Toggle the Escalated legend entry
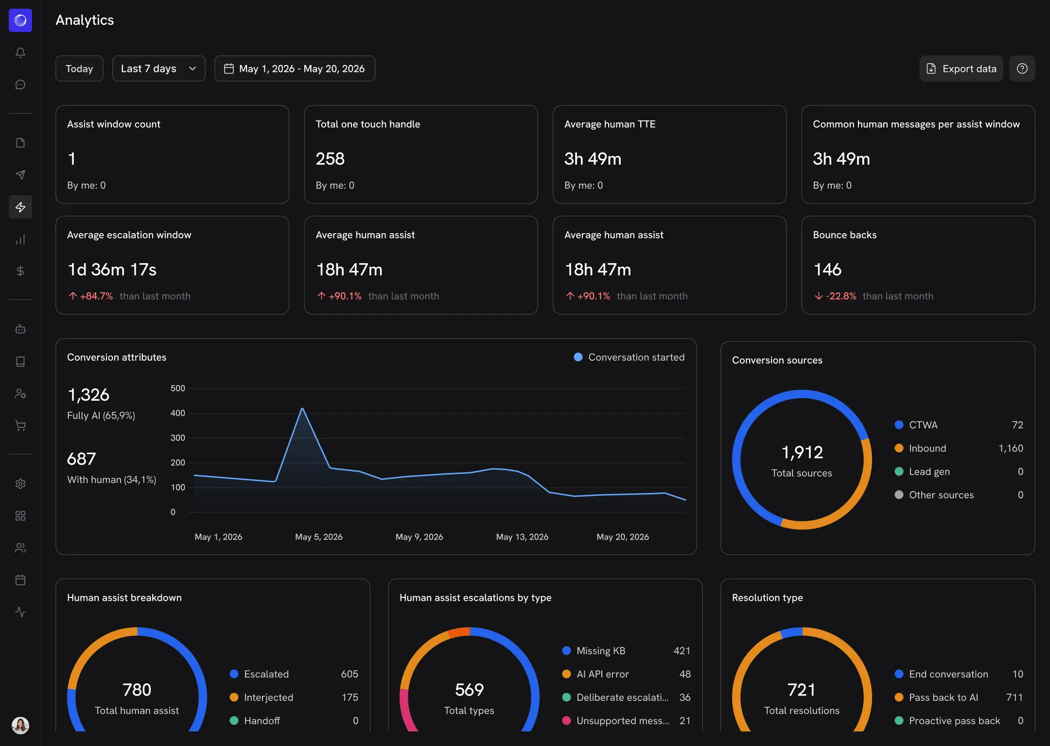The width and height of the screenshot is (1050, 746). click(294, 674)
